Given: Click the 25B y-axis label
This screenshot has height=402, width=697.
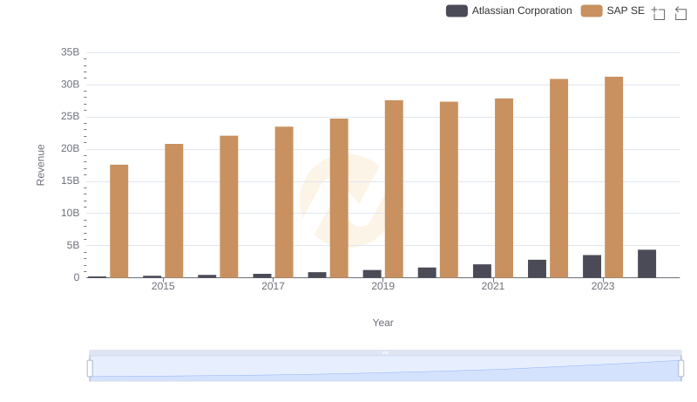Looking at the screenshot, I should coord(71,117).
